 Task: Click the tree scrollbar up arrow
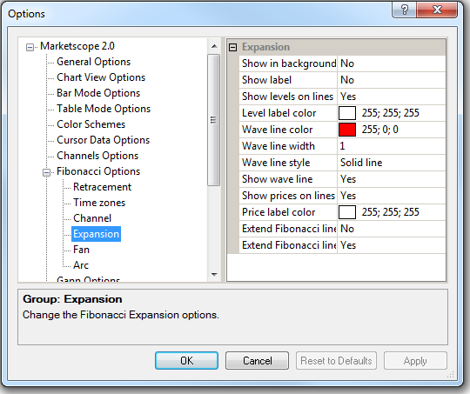pyautogui.click(x=214, y=46)
